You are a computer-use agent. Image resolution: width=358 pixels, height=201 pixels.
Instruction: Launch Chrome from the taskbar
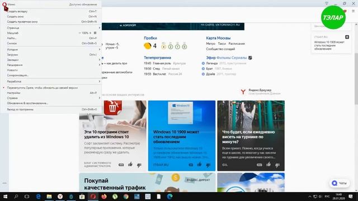[x=126, y=197]
